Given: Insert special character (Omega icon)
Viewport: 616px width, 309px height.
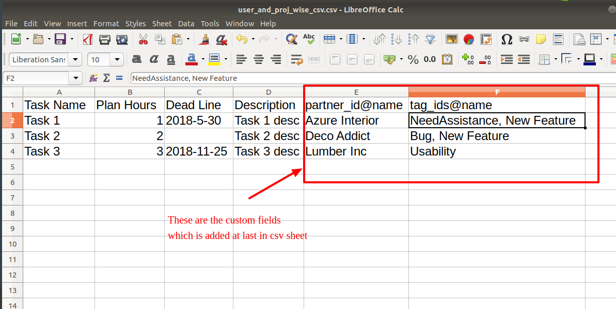Looking at the screenshot, I should click(x=507, y=39).
